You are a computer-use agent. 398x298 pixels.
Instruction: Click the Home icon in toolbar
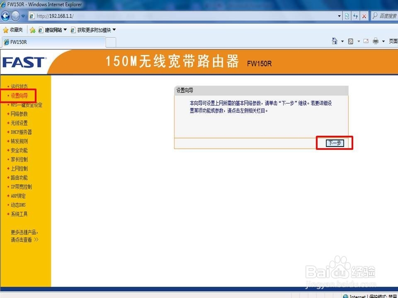[x=335, y=41]
